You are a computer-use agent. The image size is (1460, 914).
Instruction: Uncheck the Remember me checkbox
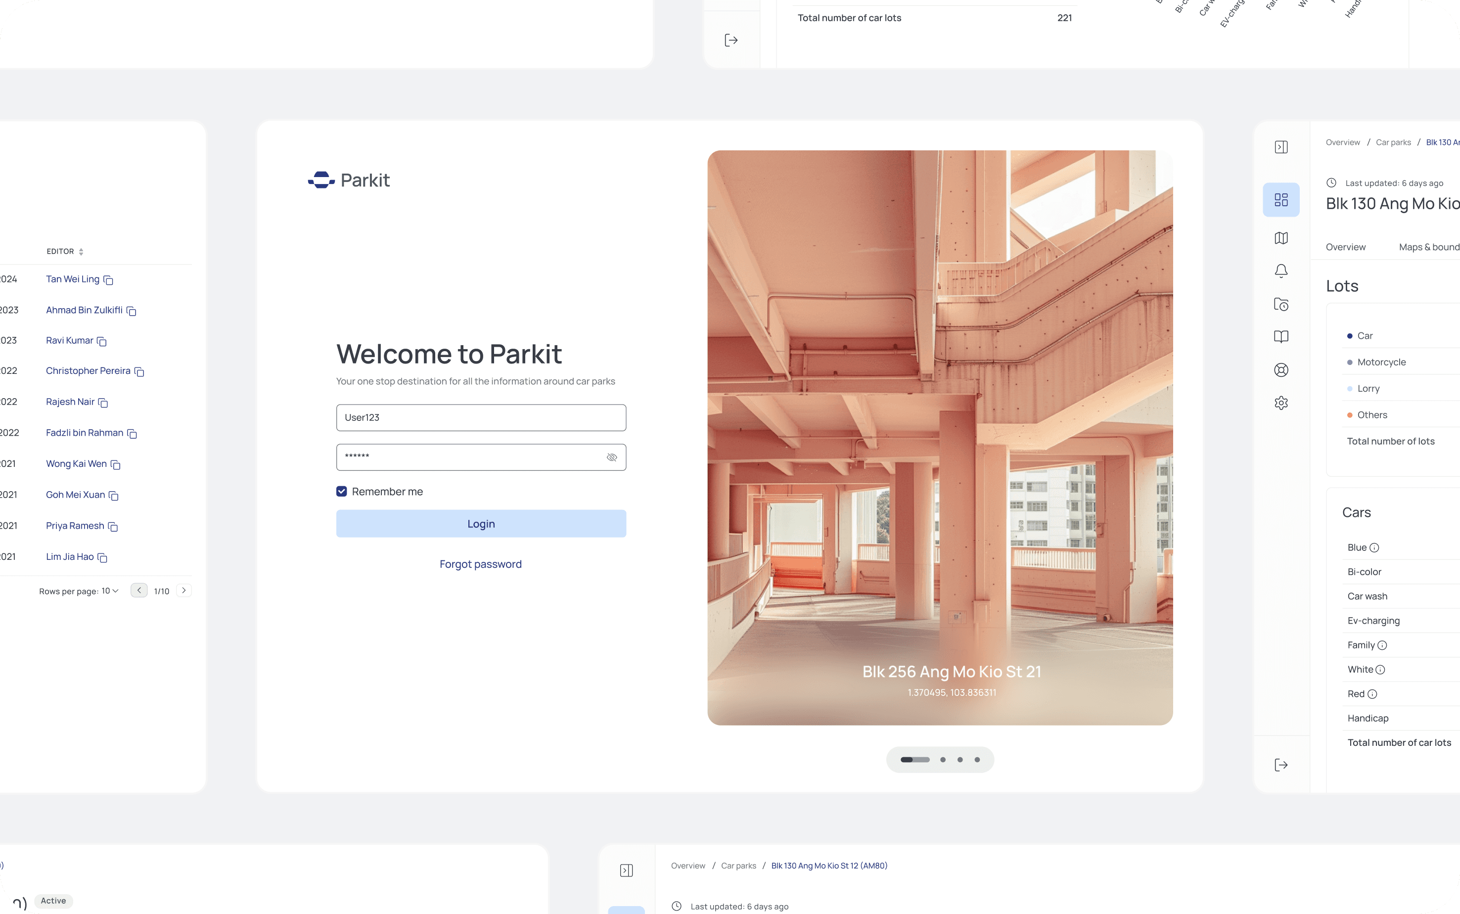pos(341,492)
